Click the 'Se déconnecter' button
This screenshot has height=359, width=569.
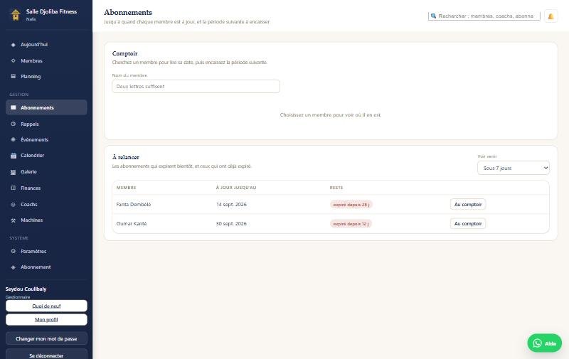[x=46, y=355]
